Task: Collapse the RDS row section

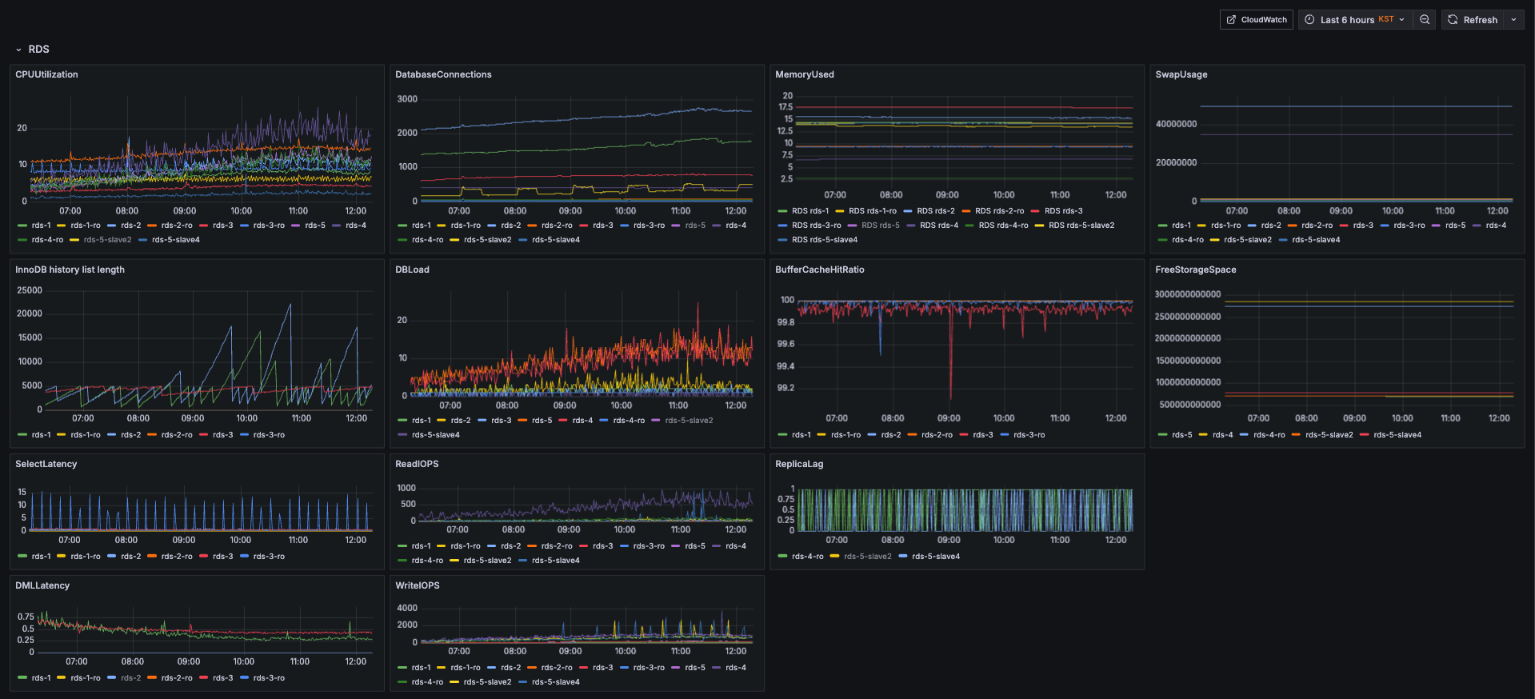Action: (18, 50)
